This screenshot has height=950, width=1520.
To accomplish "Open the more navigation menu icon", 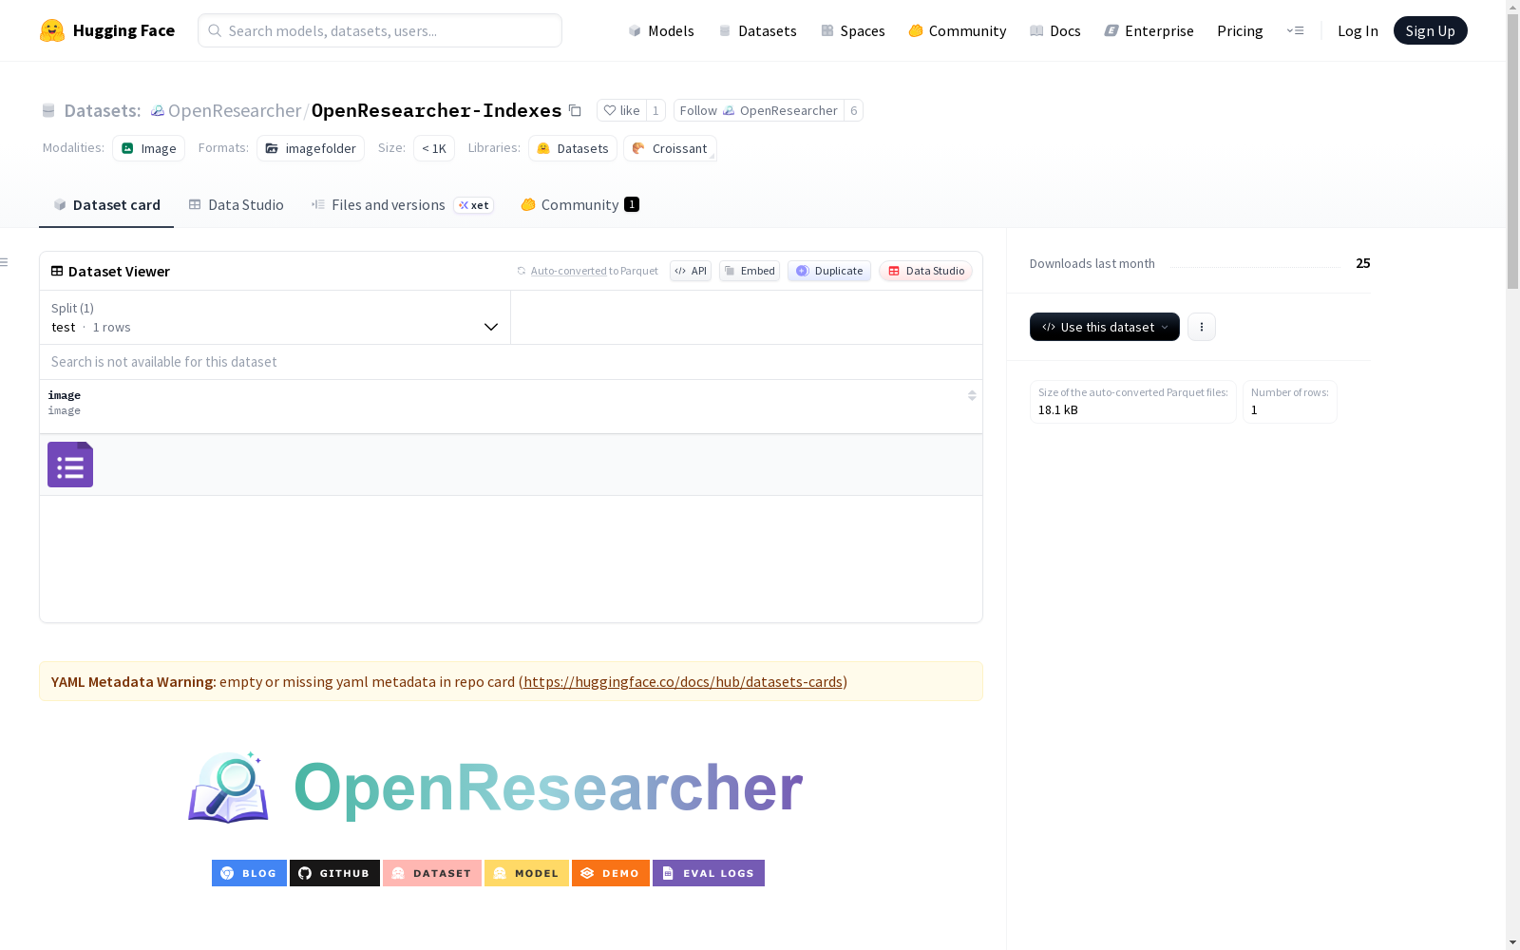I will pos(1295,30).
